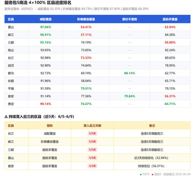
Task: Click the green value 88.14%
Action: pos(129,73)
